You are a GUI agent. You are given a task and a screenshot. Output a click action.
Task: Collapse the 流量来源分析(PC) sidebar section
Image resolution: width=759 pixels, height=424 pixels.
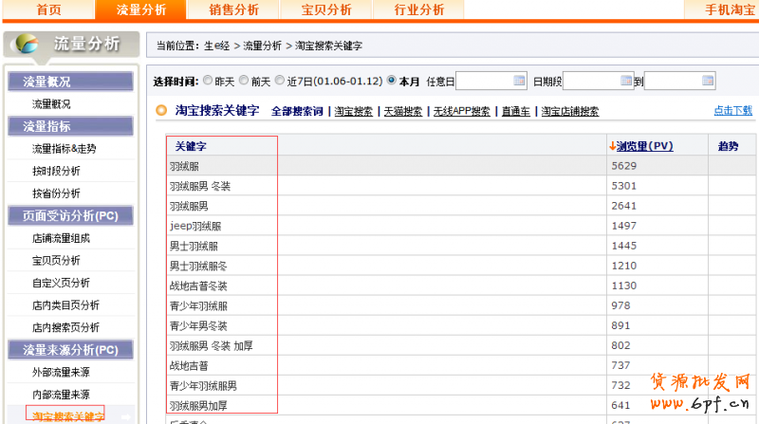(68, 350)
